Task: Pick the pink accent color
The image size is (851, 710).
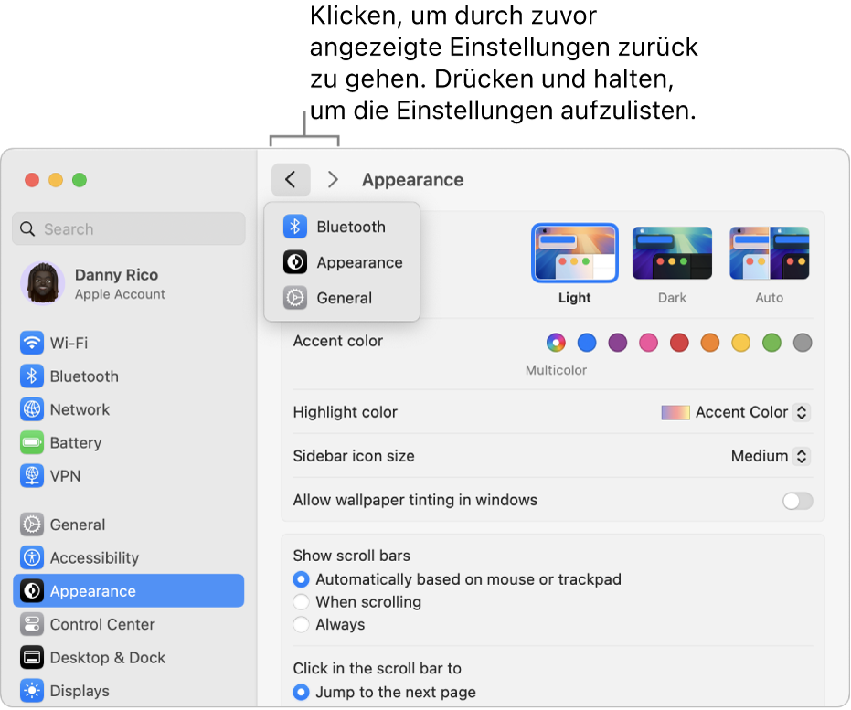Action: coord(648,343)
